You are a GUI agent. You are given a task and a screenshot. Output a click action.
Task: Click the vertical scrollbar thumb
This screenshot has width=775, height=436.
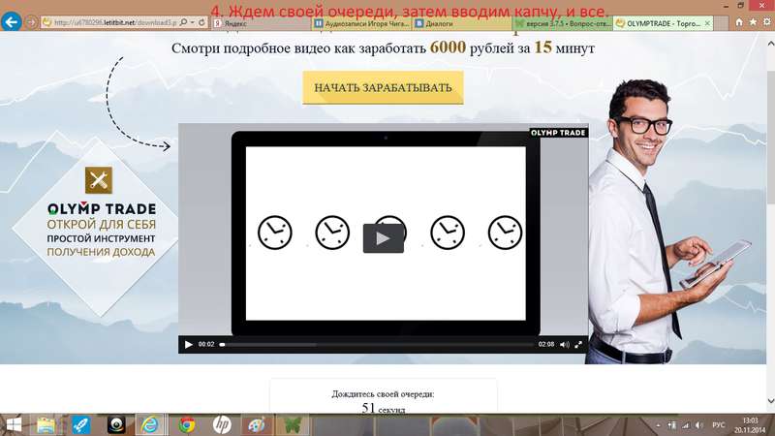click(770, 137)
